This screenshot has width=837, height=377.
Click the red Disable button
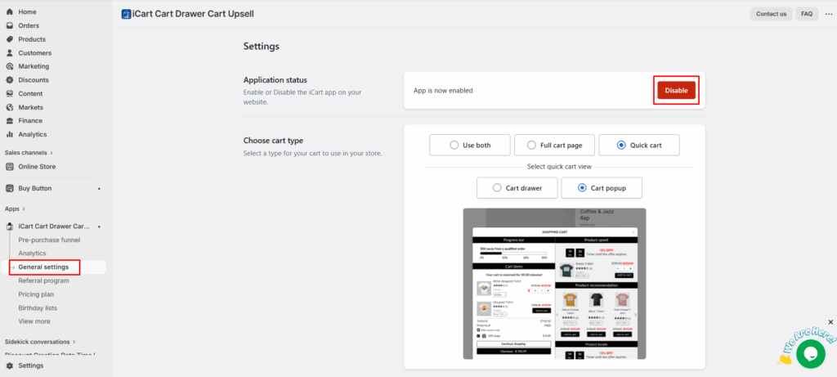pyautogui.click(x=676, y=90)
